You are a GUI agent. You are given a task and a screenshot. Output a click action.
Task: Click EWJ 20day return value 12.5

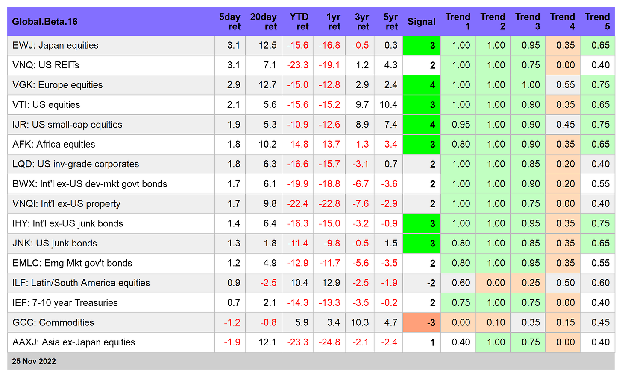coord(267,45)
